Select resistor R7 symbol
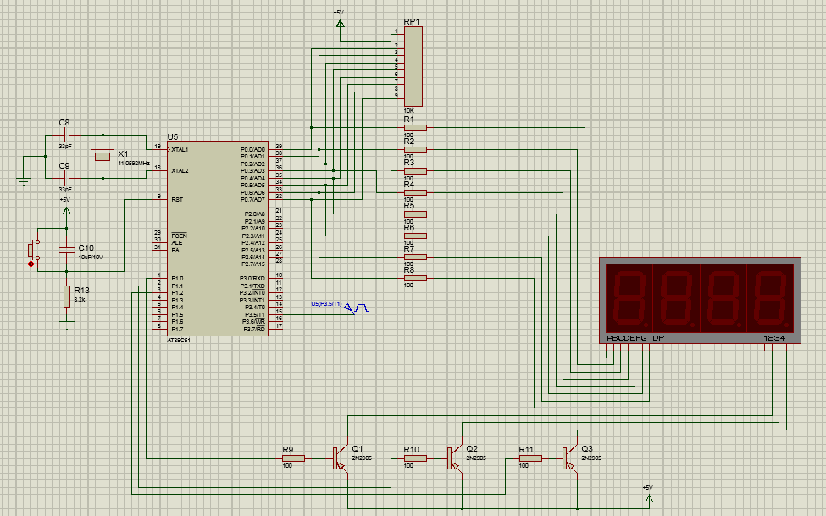The height and width of the screenshot is (516, 826). pos(415,258)
